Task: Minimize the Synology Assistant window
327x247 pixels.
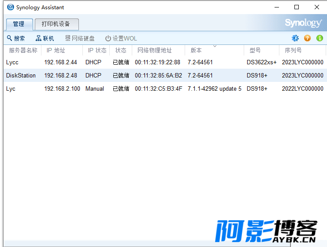Action: pos(276,7)
